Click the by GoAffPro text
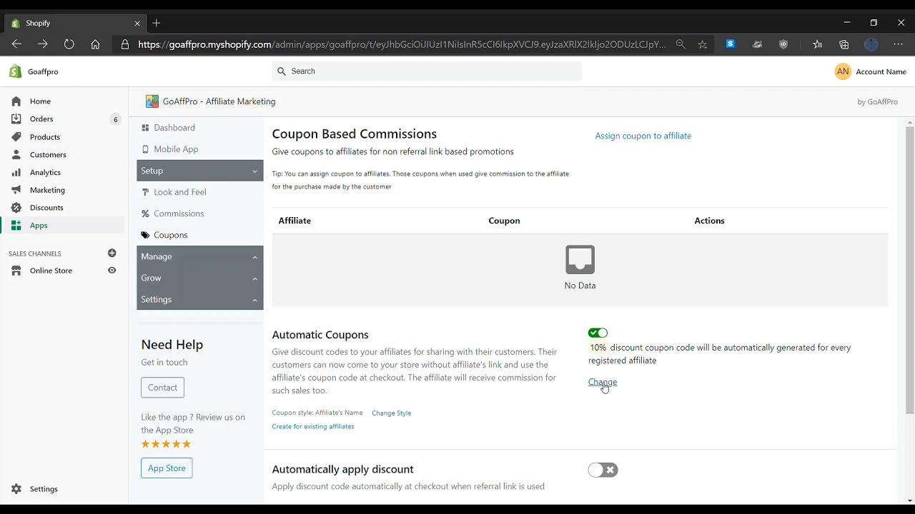 click(x=877, y=102)
